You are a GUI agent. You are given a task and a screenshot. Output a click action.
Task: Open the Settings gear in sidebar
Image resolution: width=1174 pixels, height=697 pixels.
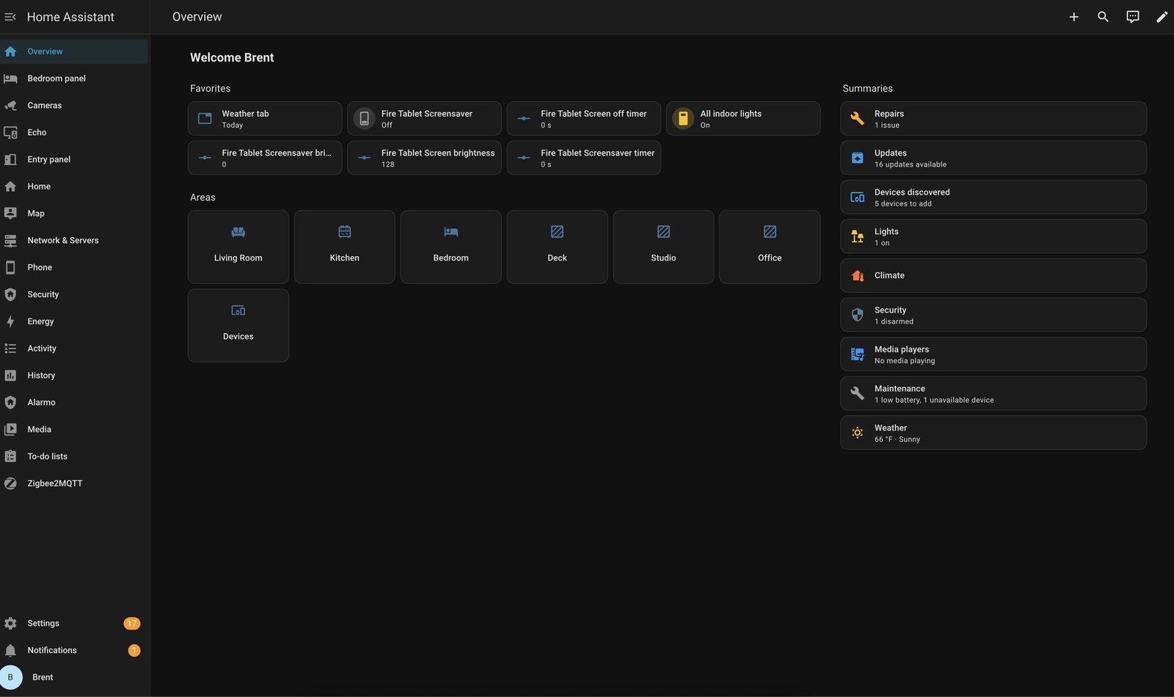(74, 624)
